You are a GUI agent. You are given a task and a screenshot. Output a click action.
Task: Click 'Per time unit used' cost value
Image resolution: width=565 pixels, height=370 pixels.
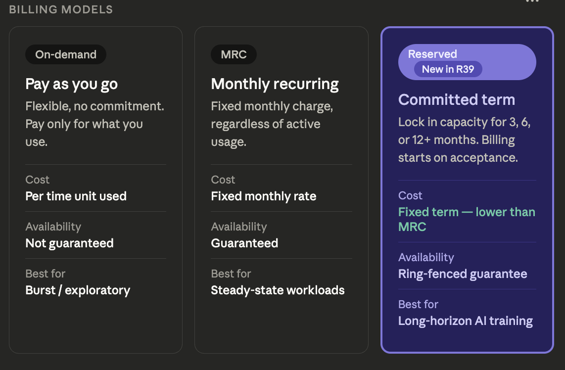[76, 196]
